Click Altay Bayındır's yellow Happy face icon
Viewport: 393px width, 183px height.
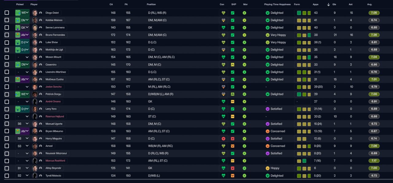click(267, 168)
